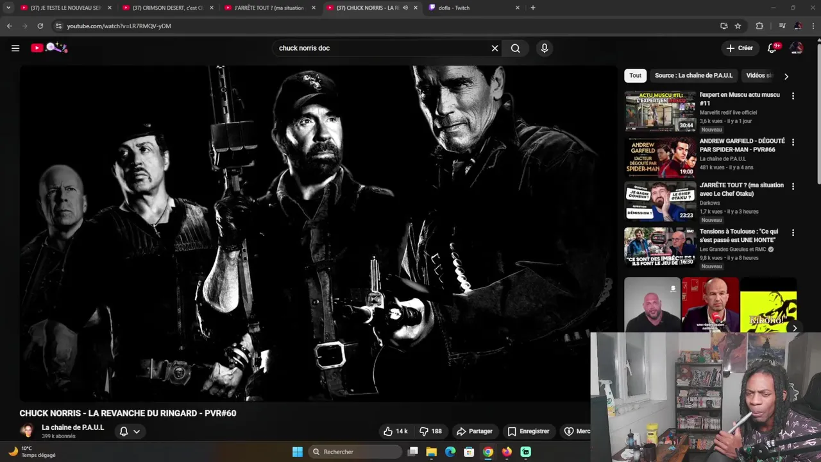Open Windows Start menu
821x462 pixels.
coord(298,452)
